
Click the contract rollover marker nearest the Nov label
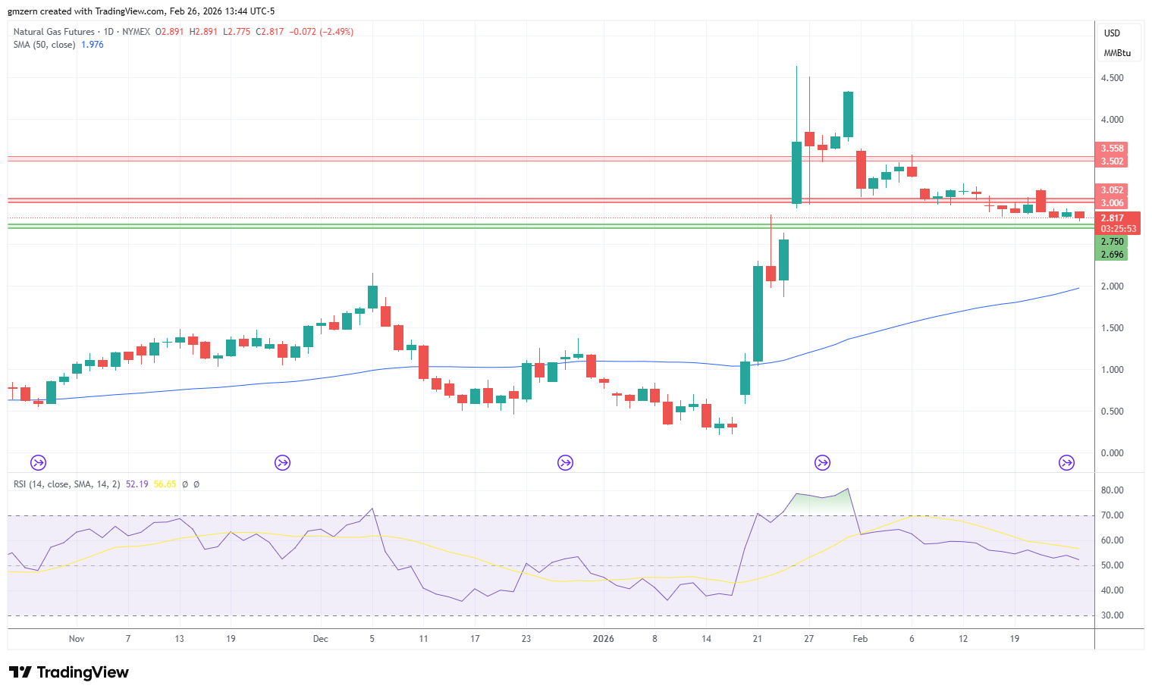pos(38,462)
